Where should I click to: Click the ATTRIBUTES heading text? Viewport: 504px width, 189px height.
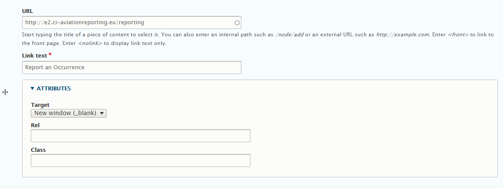(54, 89)
